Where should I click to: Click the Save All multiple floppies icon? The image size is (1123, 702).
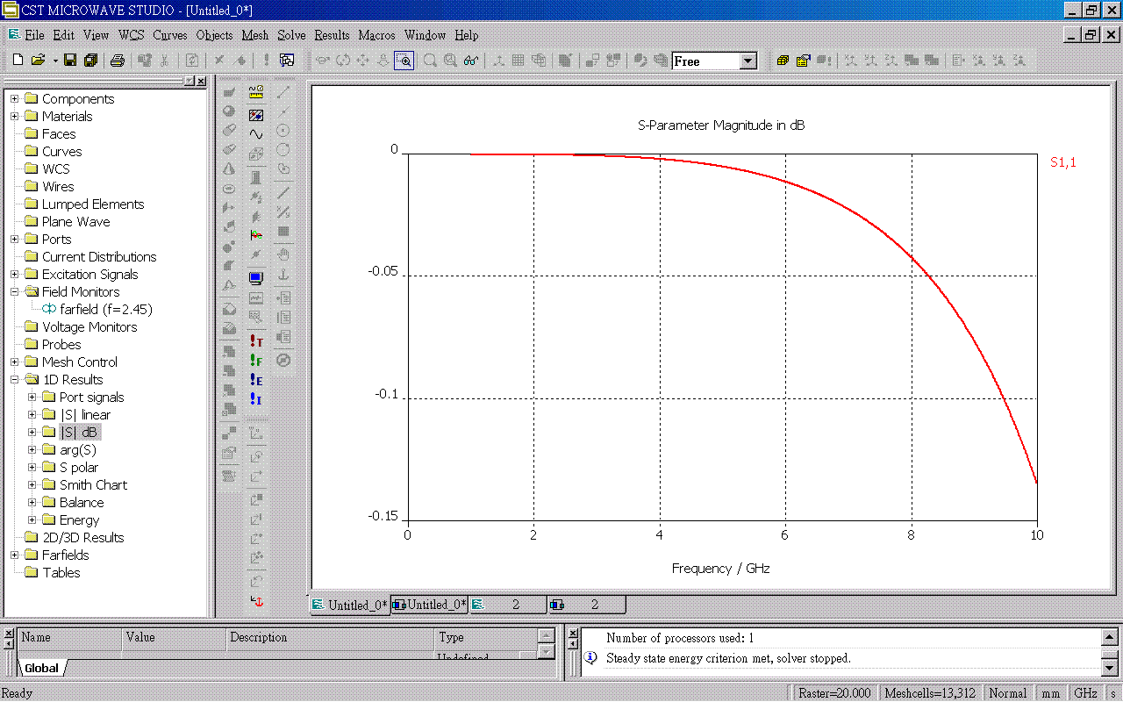pyautogui.click(x=90, y=61)
